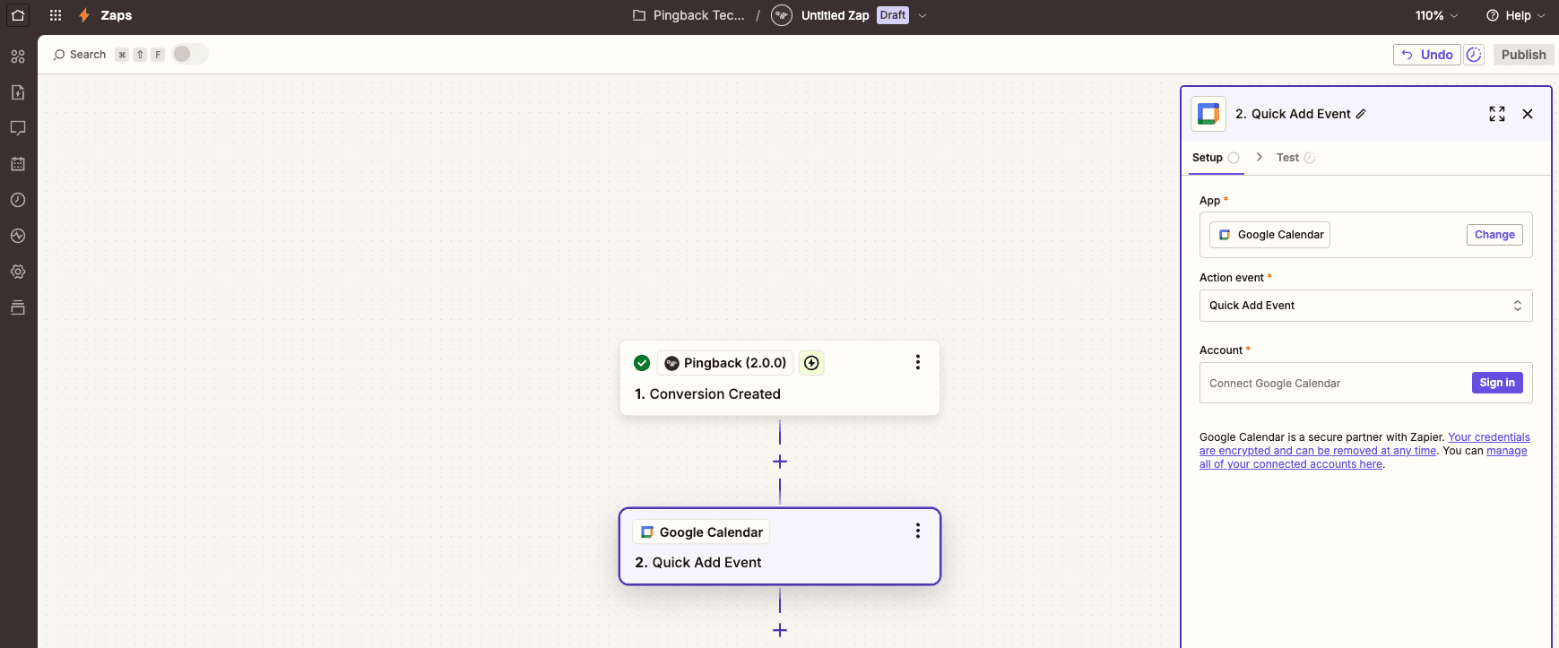
Task: Open the 110% zoom level dropdown
Action: pos(1436,15)
